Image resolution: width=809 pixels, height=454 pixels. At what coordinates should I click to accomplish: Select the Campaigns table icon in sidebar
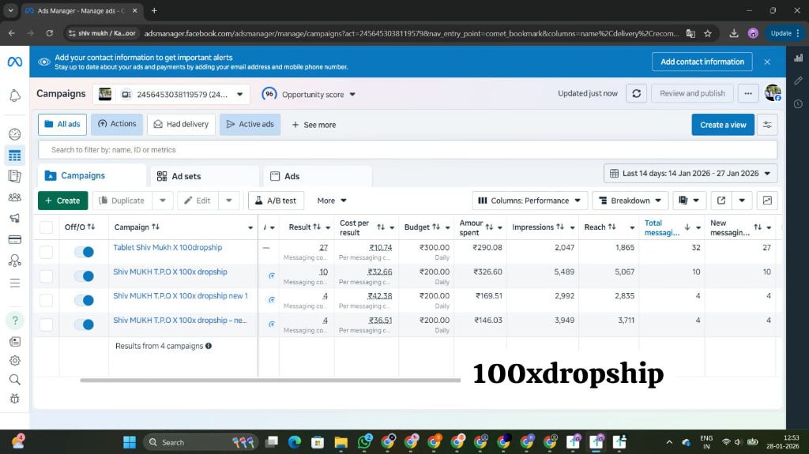(14, 156)
